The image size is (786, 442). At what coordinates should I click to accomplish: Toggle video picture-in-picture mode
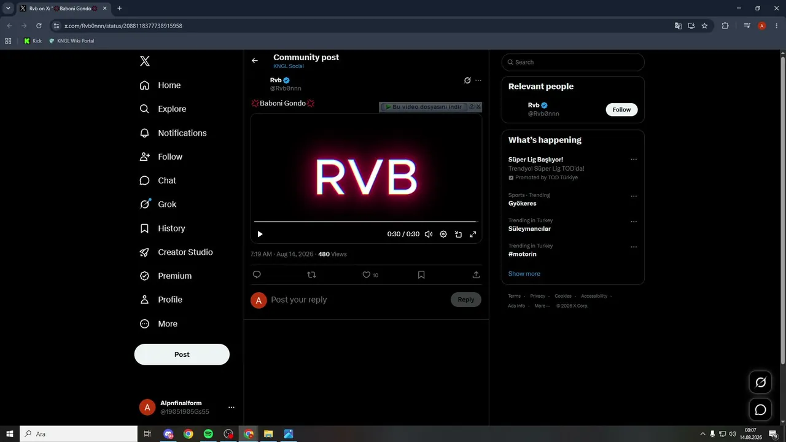point(458,234)
